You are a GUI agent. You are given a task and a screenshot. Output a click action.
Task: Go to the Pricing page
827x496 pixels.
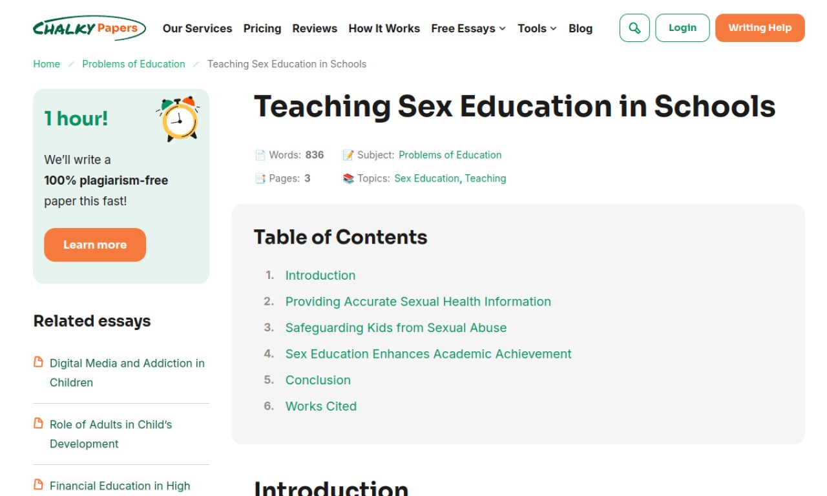[262, 28]
